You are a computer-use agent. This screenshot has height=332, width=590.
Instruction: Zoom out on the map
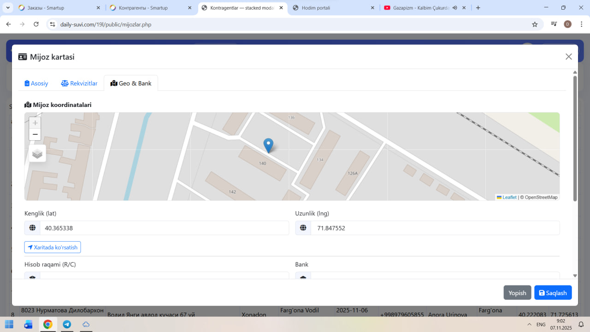[x=35, y=134]
